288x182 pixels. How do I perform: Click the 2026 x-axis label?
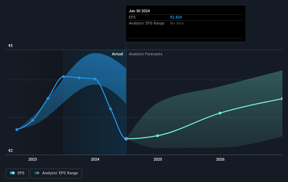[x=220, y=159]
